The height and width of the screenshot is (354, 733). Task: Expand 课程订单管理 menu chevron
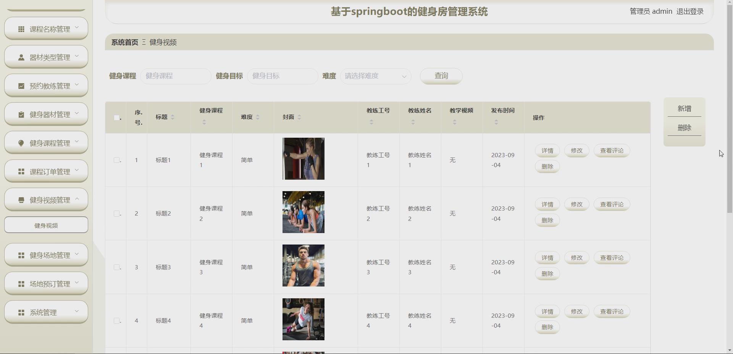click(x=77, y=170)
